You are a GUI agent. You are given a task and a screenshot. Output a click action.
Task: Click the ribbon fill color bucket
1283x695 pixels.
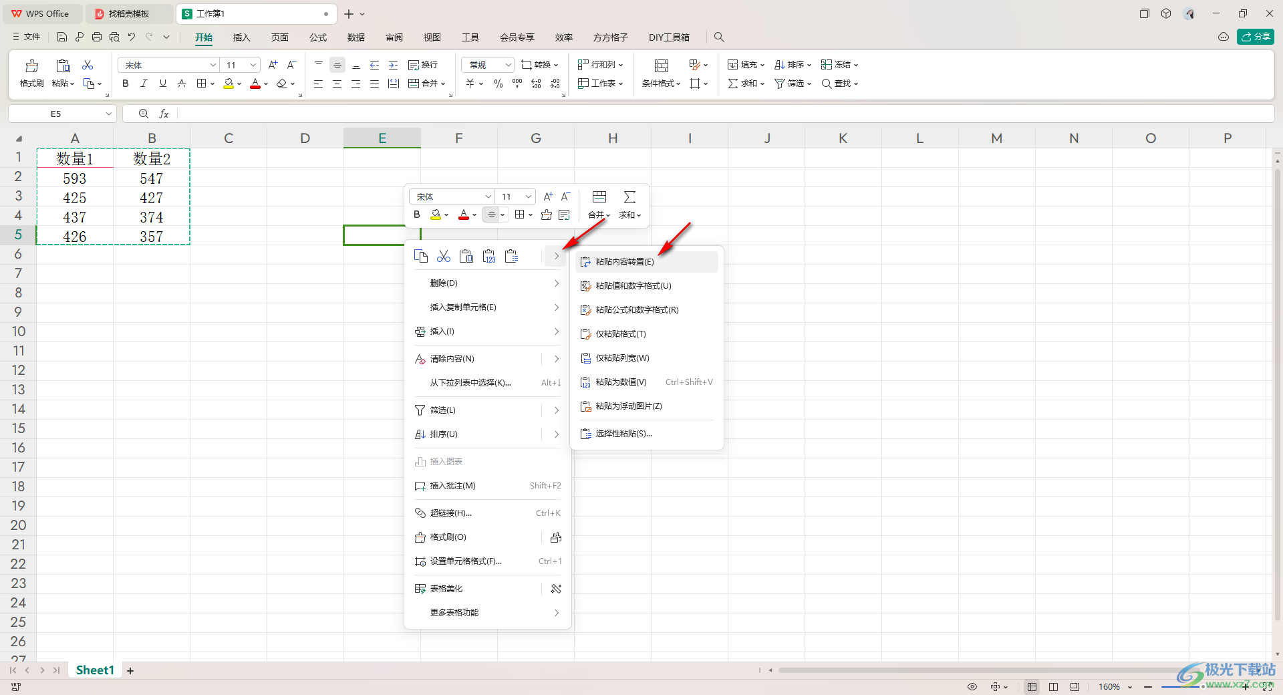pyautogui.click(x=229, y=84)
